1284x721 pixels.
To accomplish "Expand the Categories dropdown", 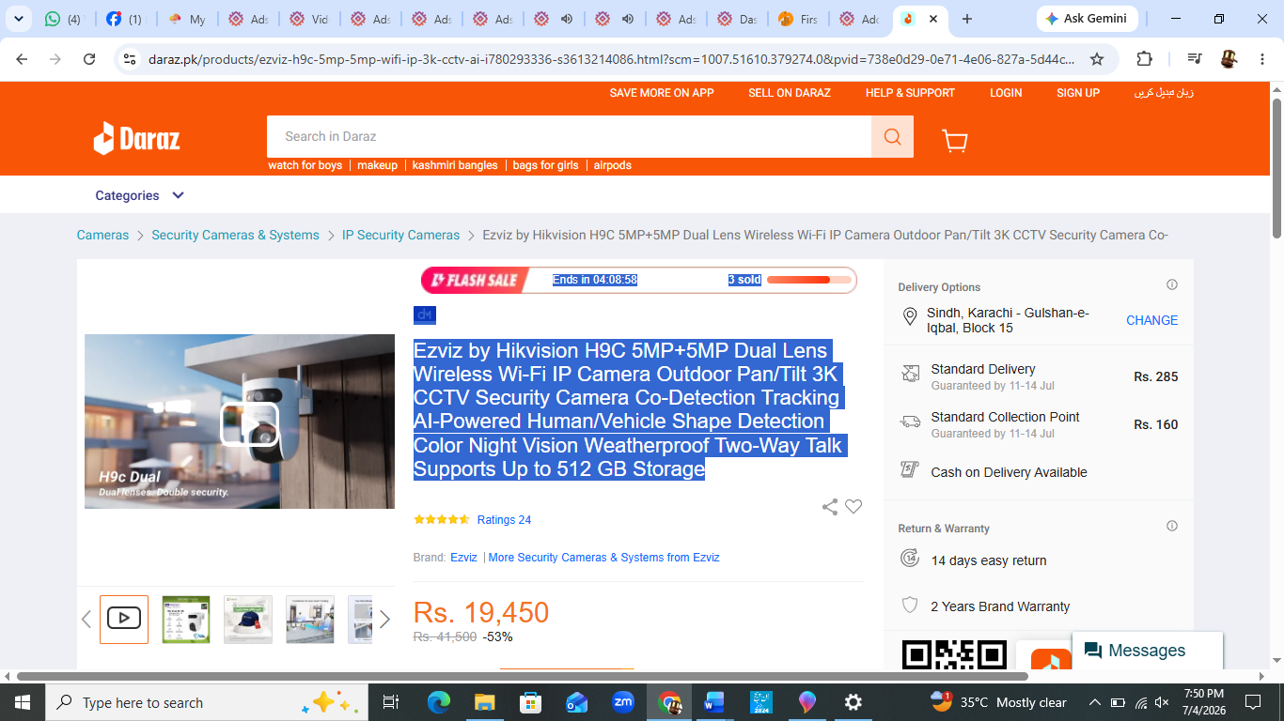I will coord(140,195).
